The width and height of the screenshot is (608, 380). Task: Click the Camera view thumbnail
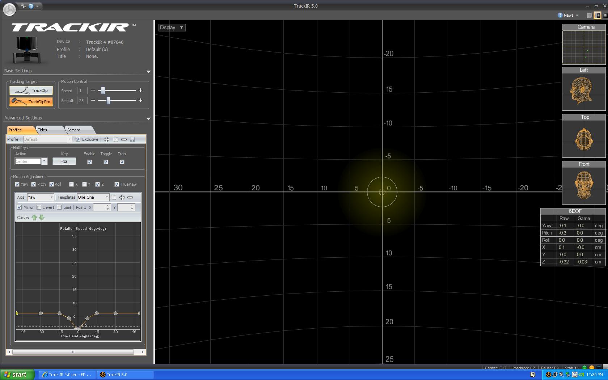583,47
